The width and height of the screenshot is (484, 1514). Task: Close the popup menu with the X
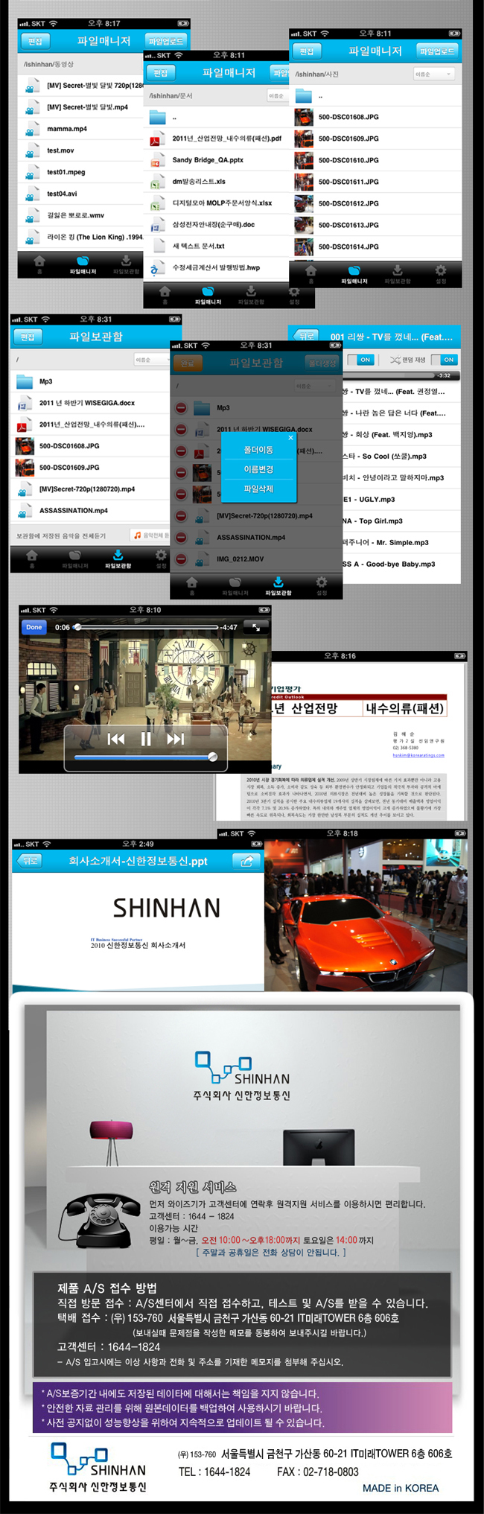[292, 438]
